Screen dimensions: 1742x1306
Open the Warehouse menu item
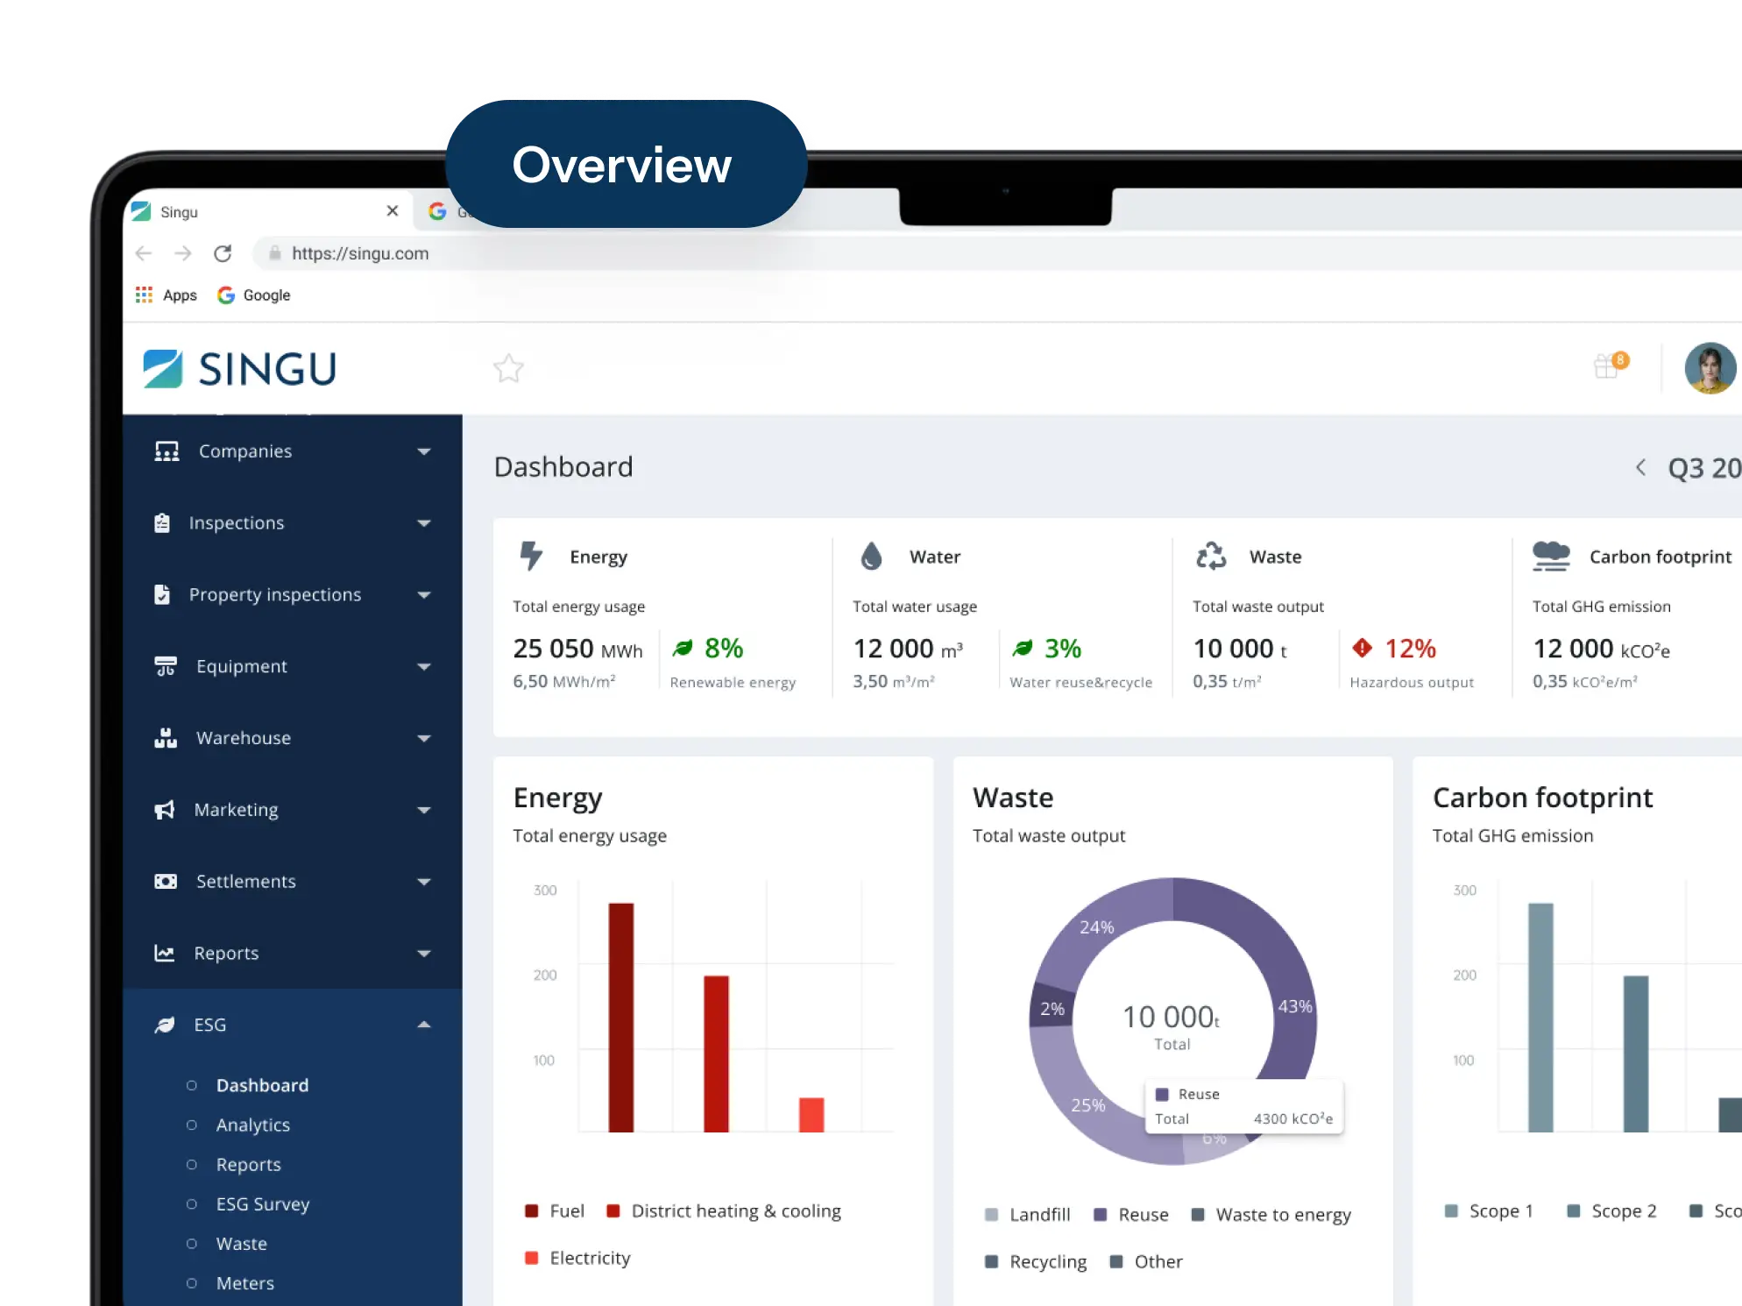(x=293, y=738)
